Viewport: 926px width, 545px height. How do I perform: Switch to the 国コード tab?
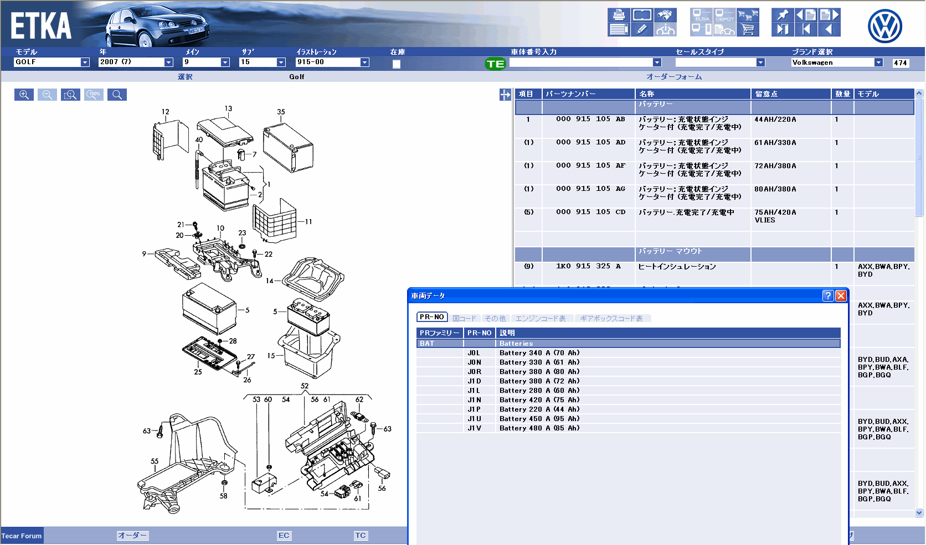(465, 318)
